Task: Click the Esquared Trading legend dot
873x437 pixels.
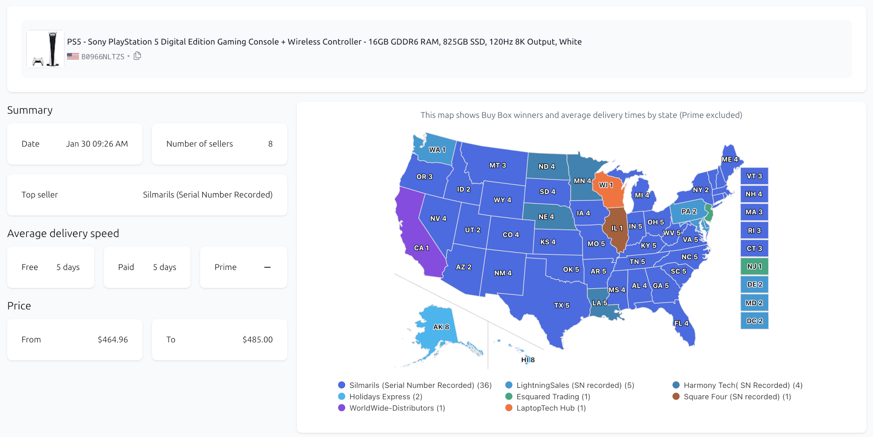Action: click(x=509, y=397)
